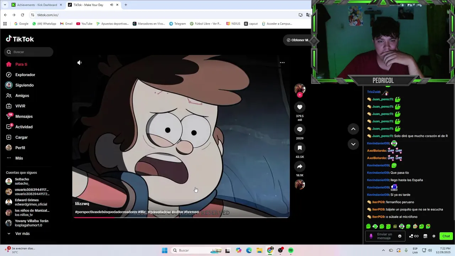The width and height of the screenshot is (455, 256).
Task: Open the Chrome apps grid icon
Action: click(x=5, y=24)
